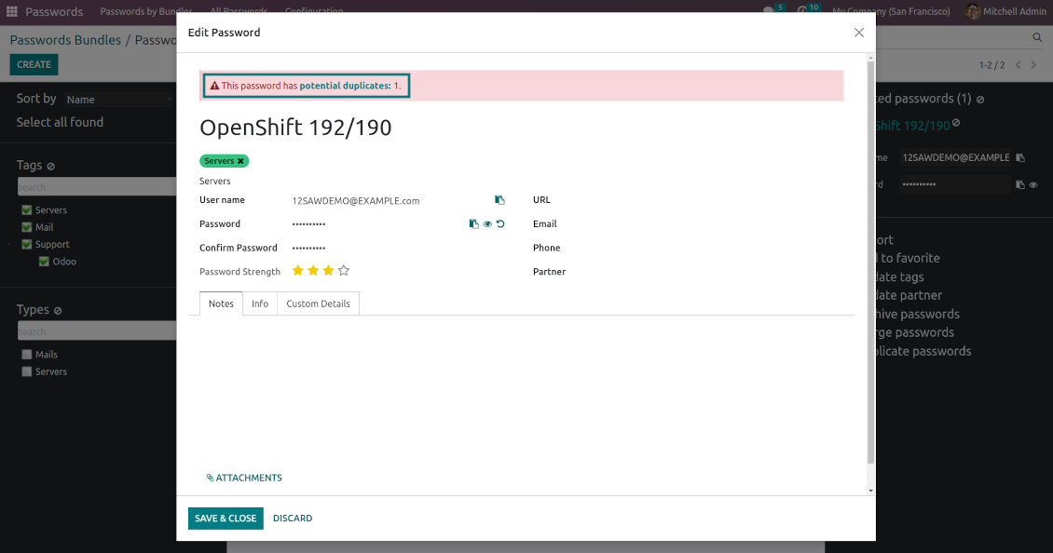Uncheck the Mail tag checkbox

[x=27, y=227]
